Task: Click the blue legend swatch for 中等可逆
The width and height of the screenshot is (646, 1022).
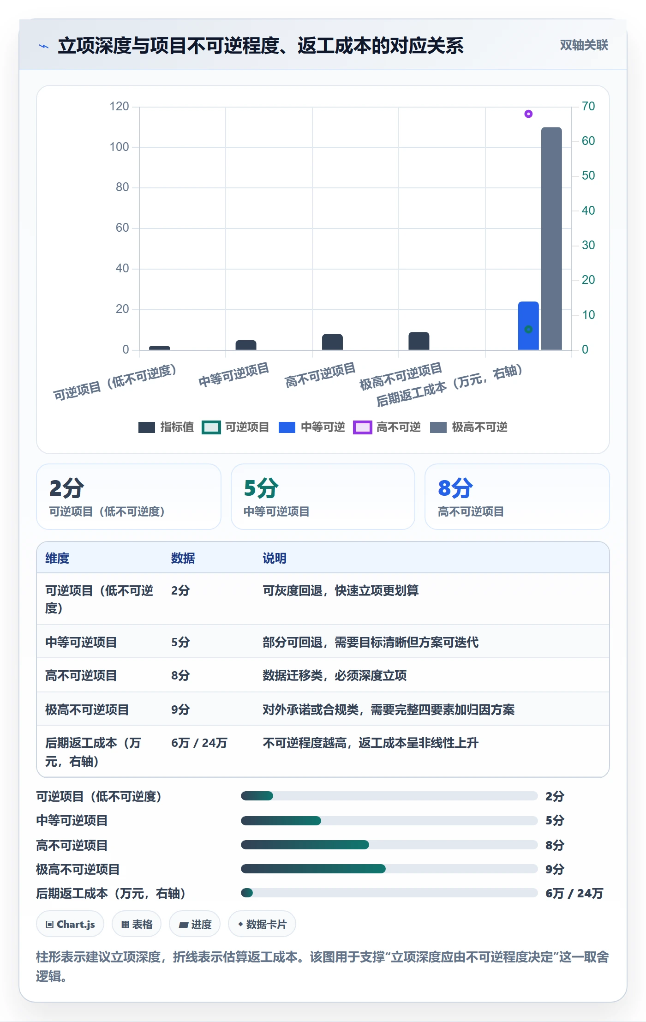Action: pyautogui.click(x=287, y=427)
